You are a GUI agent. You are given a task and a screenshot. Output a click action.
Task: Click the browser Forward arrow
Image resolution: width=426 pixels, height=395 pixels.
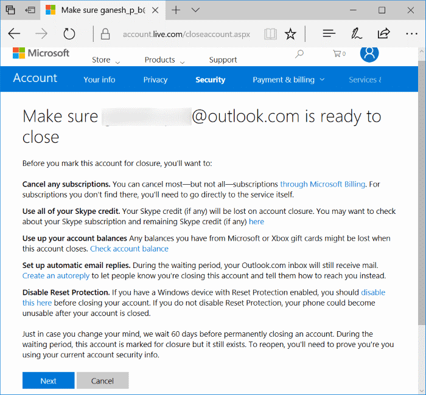[41, 34]
